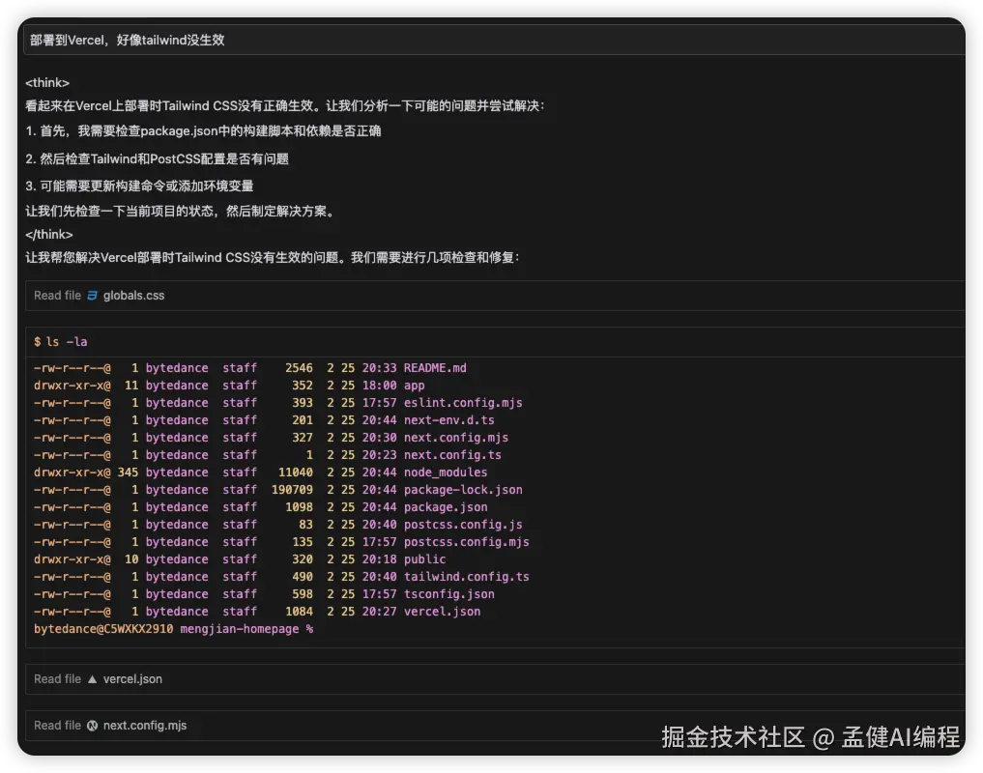The height and width of the screenshot is (773, 983).
Task: Click the '$ ls -la' command line
Action: pos(61,342)
